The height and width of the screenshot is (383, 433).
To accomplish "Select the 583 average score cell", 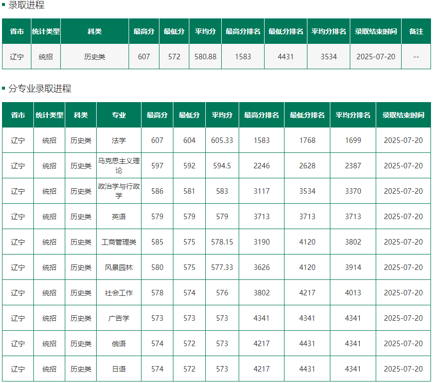I will tap(222, 191).
